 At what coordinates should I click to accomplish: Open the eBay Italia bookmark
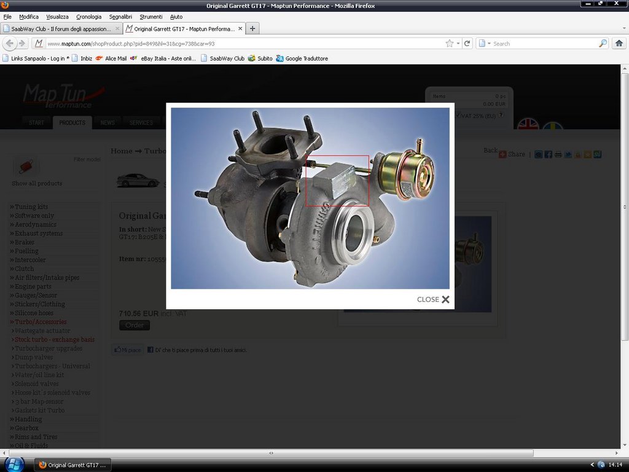[163, 58]
